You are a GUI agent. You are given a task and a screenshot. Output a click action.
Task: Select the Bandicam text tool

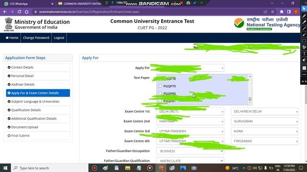tap(304, 54)
